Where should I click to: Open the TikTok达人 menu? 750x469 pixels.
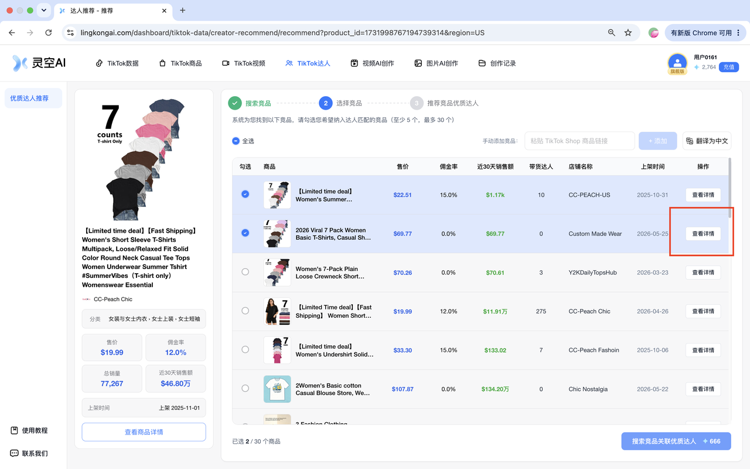coord(308,63)
